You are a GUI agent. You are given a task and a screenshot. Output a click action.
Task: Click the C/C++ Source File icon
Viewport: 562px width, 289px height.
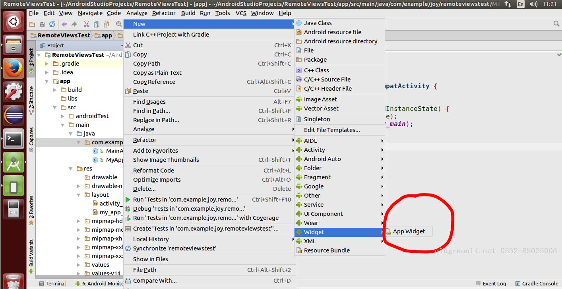click(x=299, y=80)
